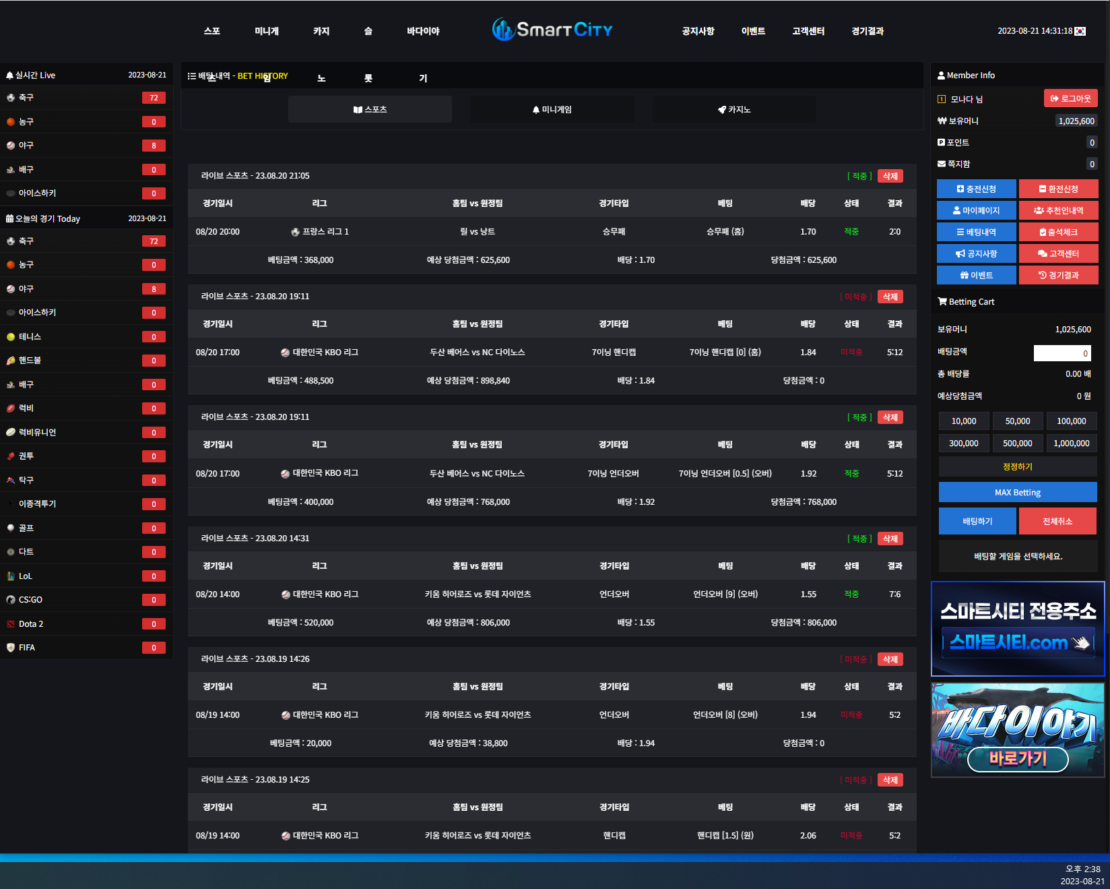Click the Korean flag language icon
The height and width of the screenshot is (889, 1110).
coord(1080,31)
